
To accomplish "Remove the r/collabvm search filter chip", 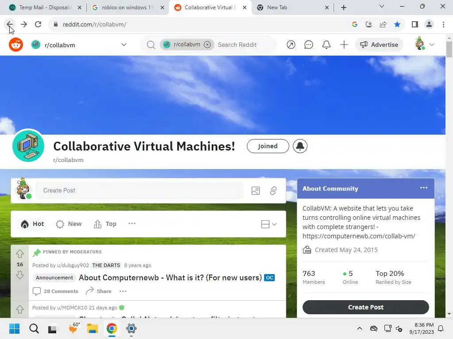I will coord(207,45).
